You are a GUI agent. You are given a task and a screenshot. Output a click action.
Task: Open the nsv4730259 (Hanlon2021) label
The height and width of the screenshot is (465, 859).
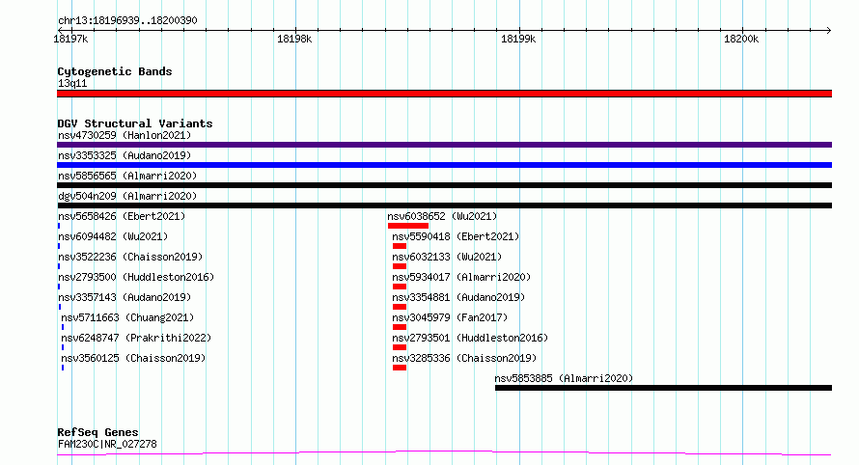coord(125,135)
